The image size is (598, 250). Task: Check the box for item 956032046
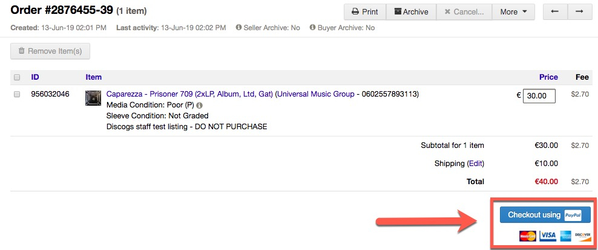click(x=17, y=94)
